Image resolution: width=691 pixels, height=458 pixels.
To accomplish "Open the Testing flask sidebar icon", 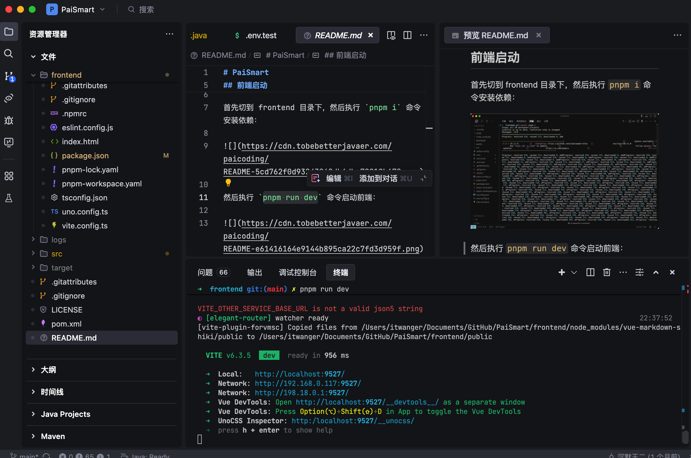I will click(x=9, y=198).
